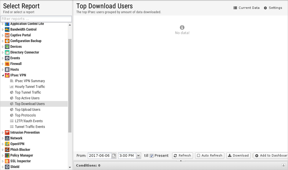Expand the Intrusion Prevention tree node
This screenshot has width=288, height=170.
click(x=3, y=133)
